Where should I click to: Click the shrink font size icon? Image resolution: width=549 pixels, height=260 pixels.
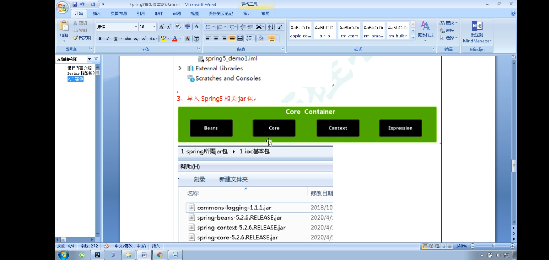pyautogui.click(x=169, y=27)
